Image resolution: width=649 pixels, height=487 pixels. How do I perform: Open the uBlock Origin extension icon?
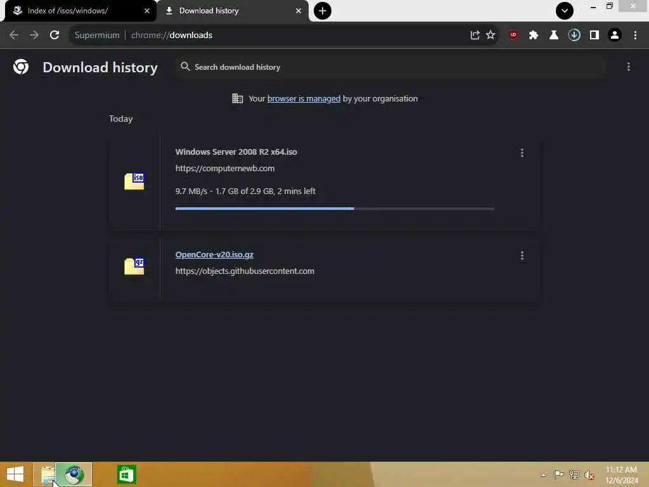pyautogui.click(x=513, y=36)
